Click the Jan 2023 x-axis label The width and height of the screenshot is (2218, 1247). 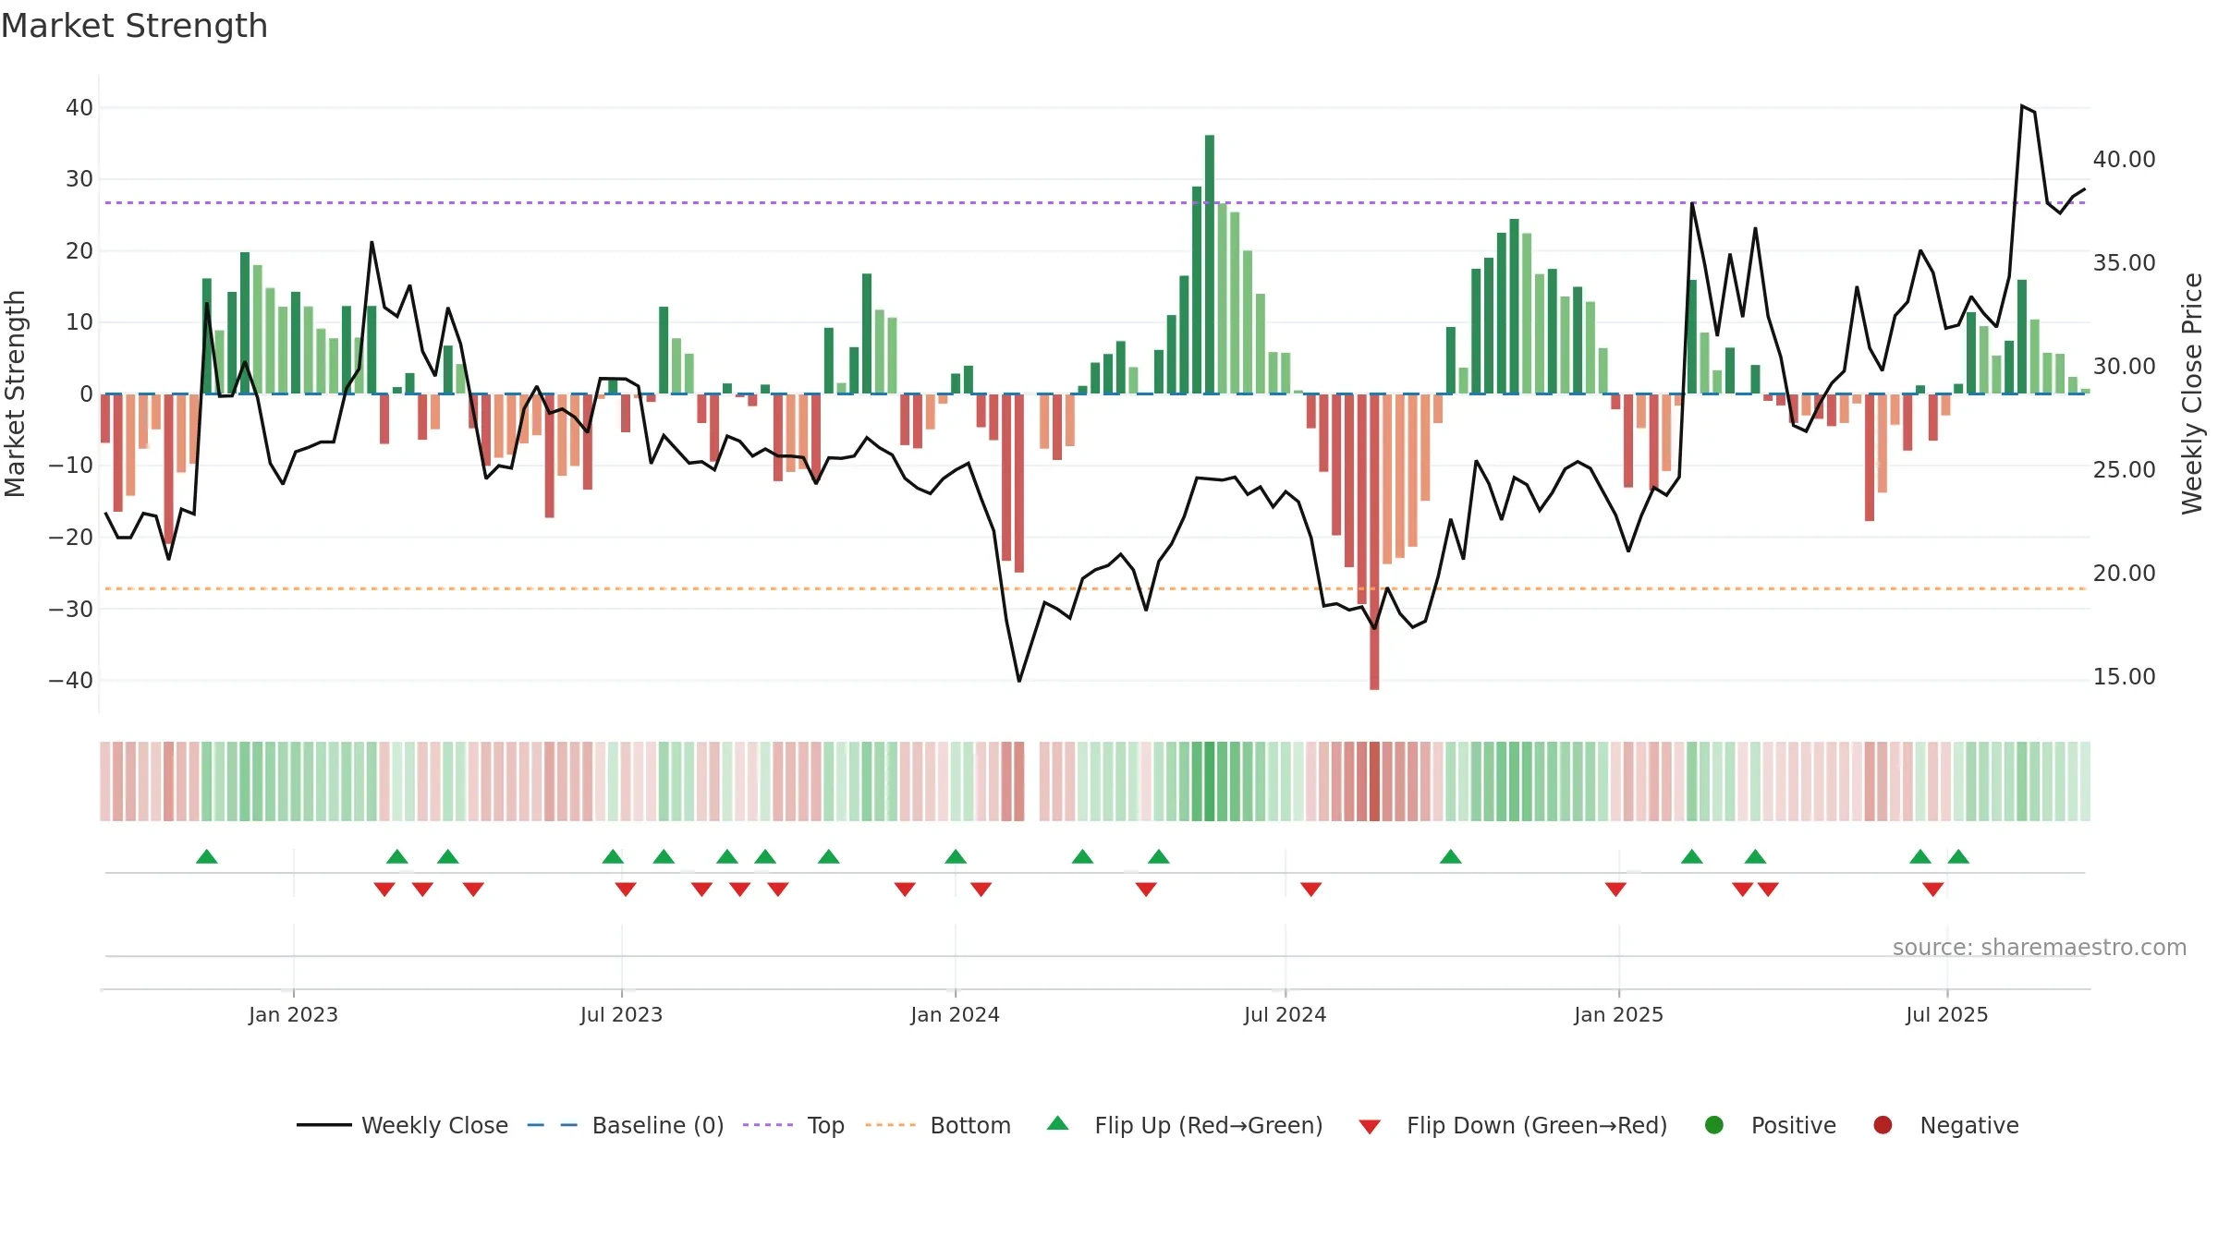pos(294,1015)
